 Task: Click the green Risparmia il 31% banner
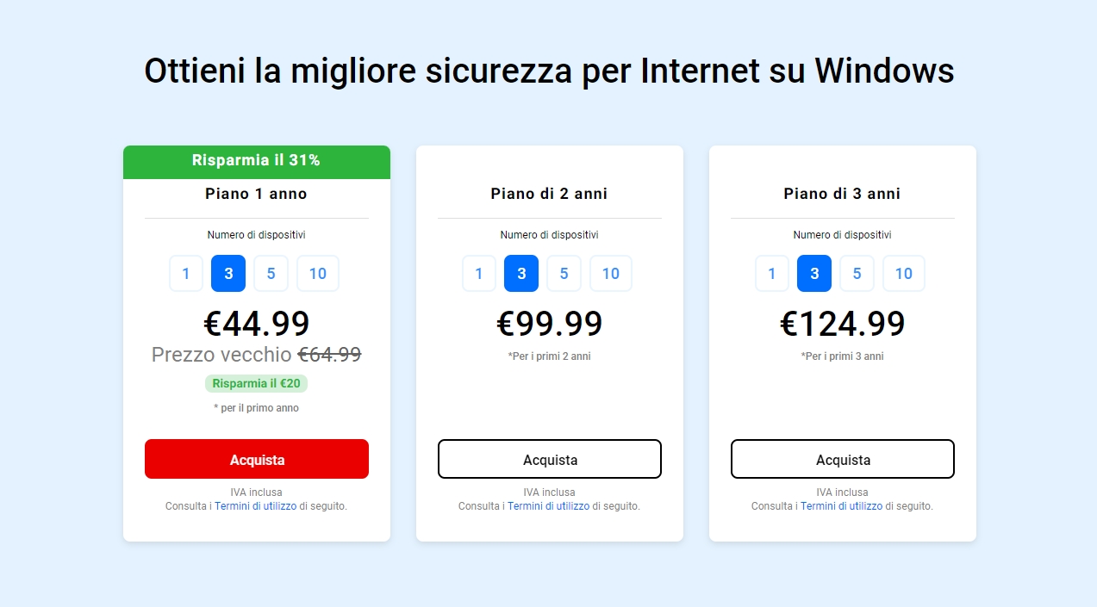pos(257,161)
